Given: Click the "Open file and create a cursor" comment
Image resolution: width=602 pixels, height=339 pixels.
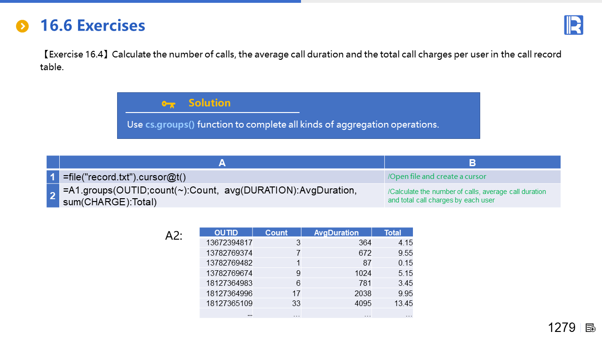Looking at the screenshot, I should click(x=437, y=177).
